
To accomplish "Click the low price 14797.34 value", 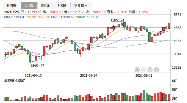I will pyautogui.click(x=78, y=12).
